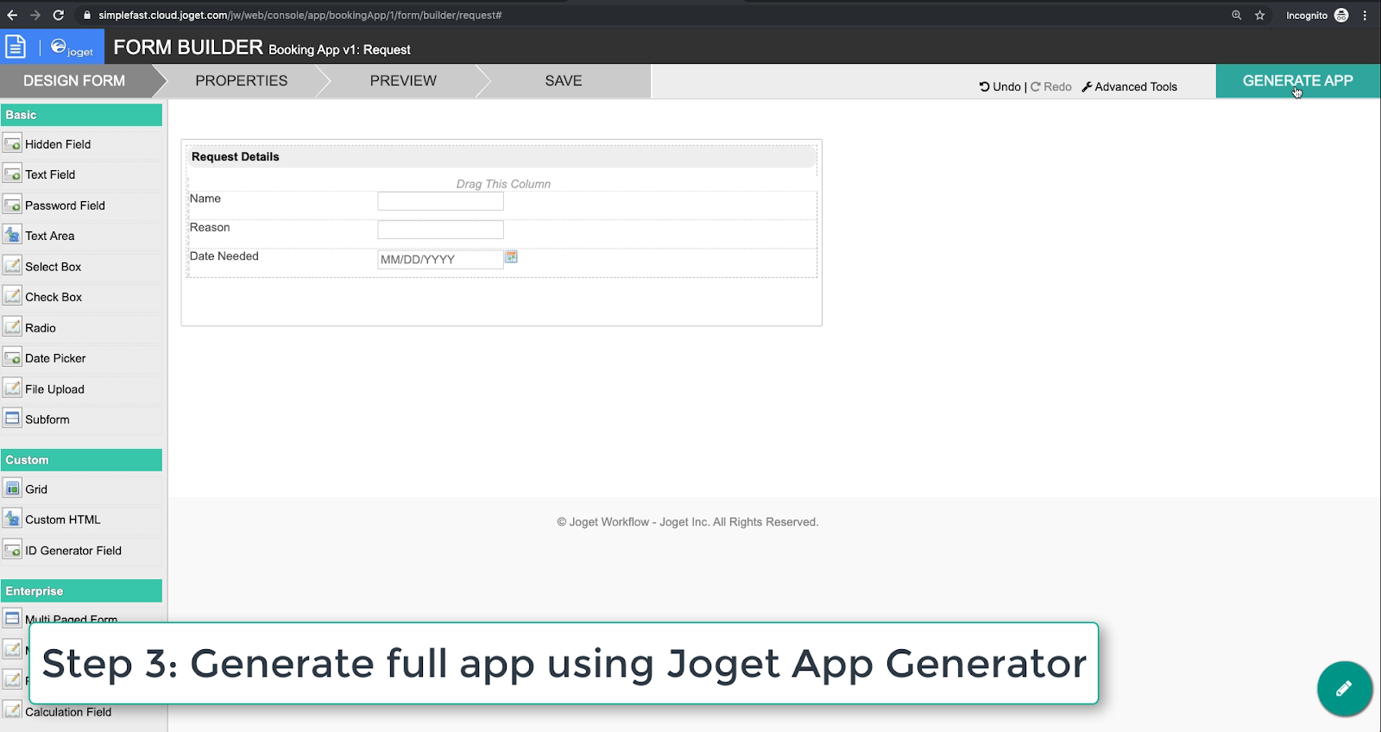Click the Calculation Field icon
1381x732 pixels.
point(12,711)
